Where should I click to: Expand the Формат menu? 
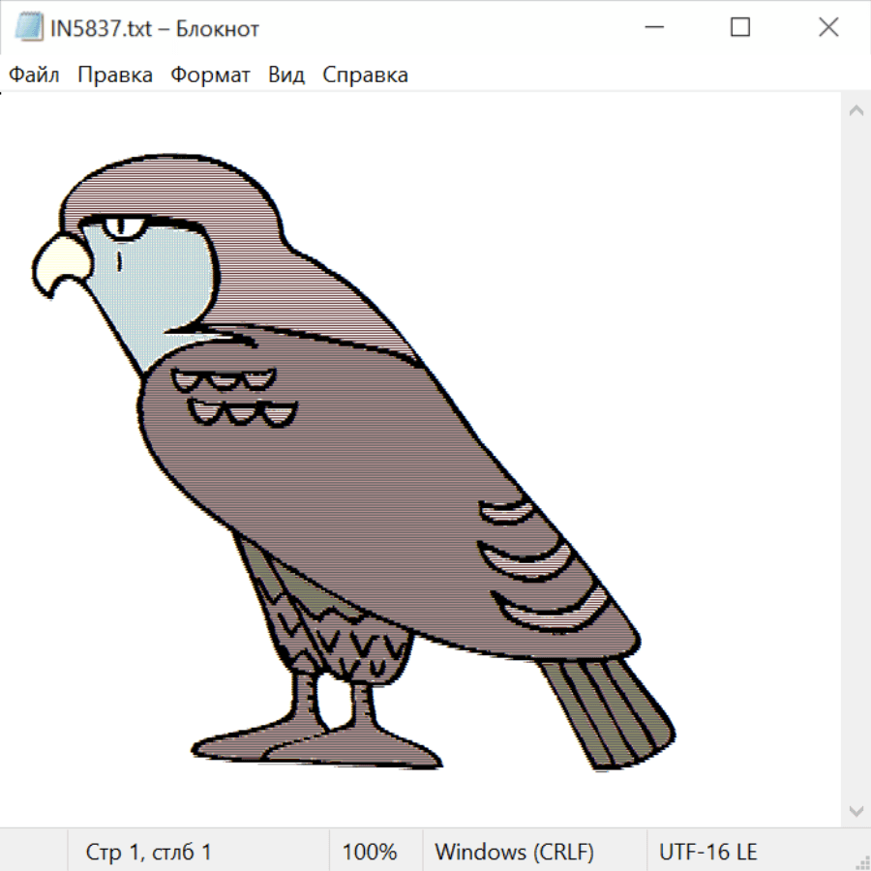(210, 75)
